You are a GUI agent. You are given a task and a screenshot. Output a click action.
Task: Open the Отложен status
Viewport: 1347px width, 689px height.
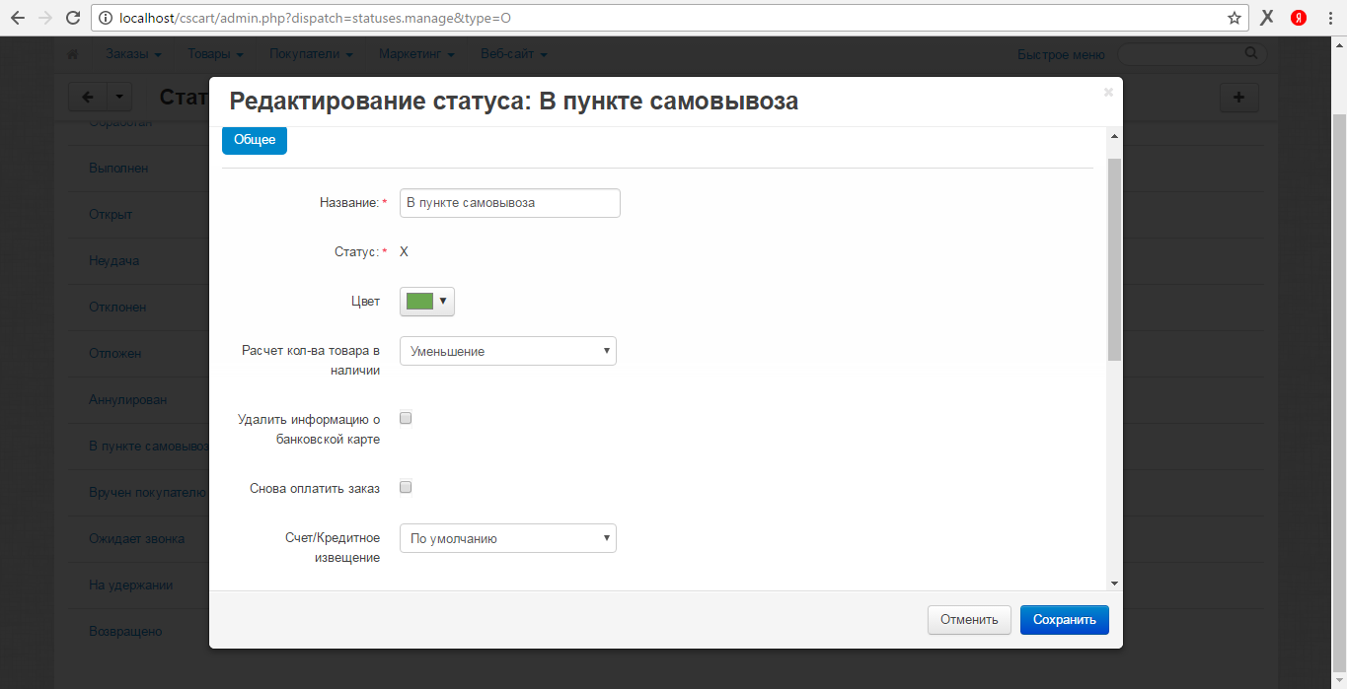tap(115, 353)
